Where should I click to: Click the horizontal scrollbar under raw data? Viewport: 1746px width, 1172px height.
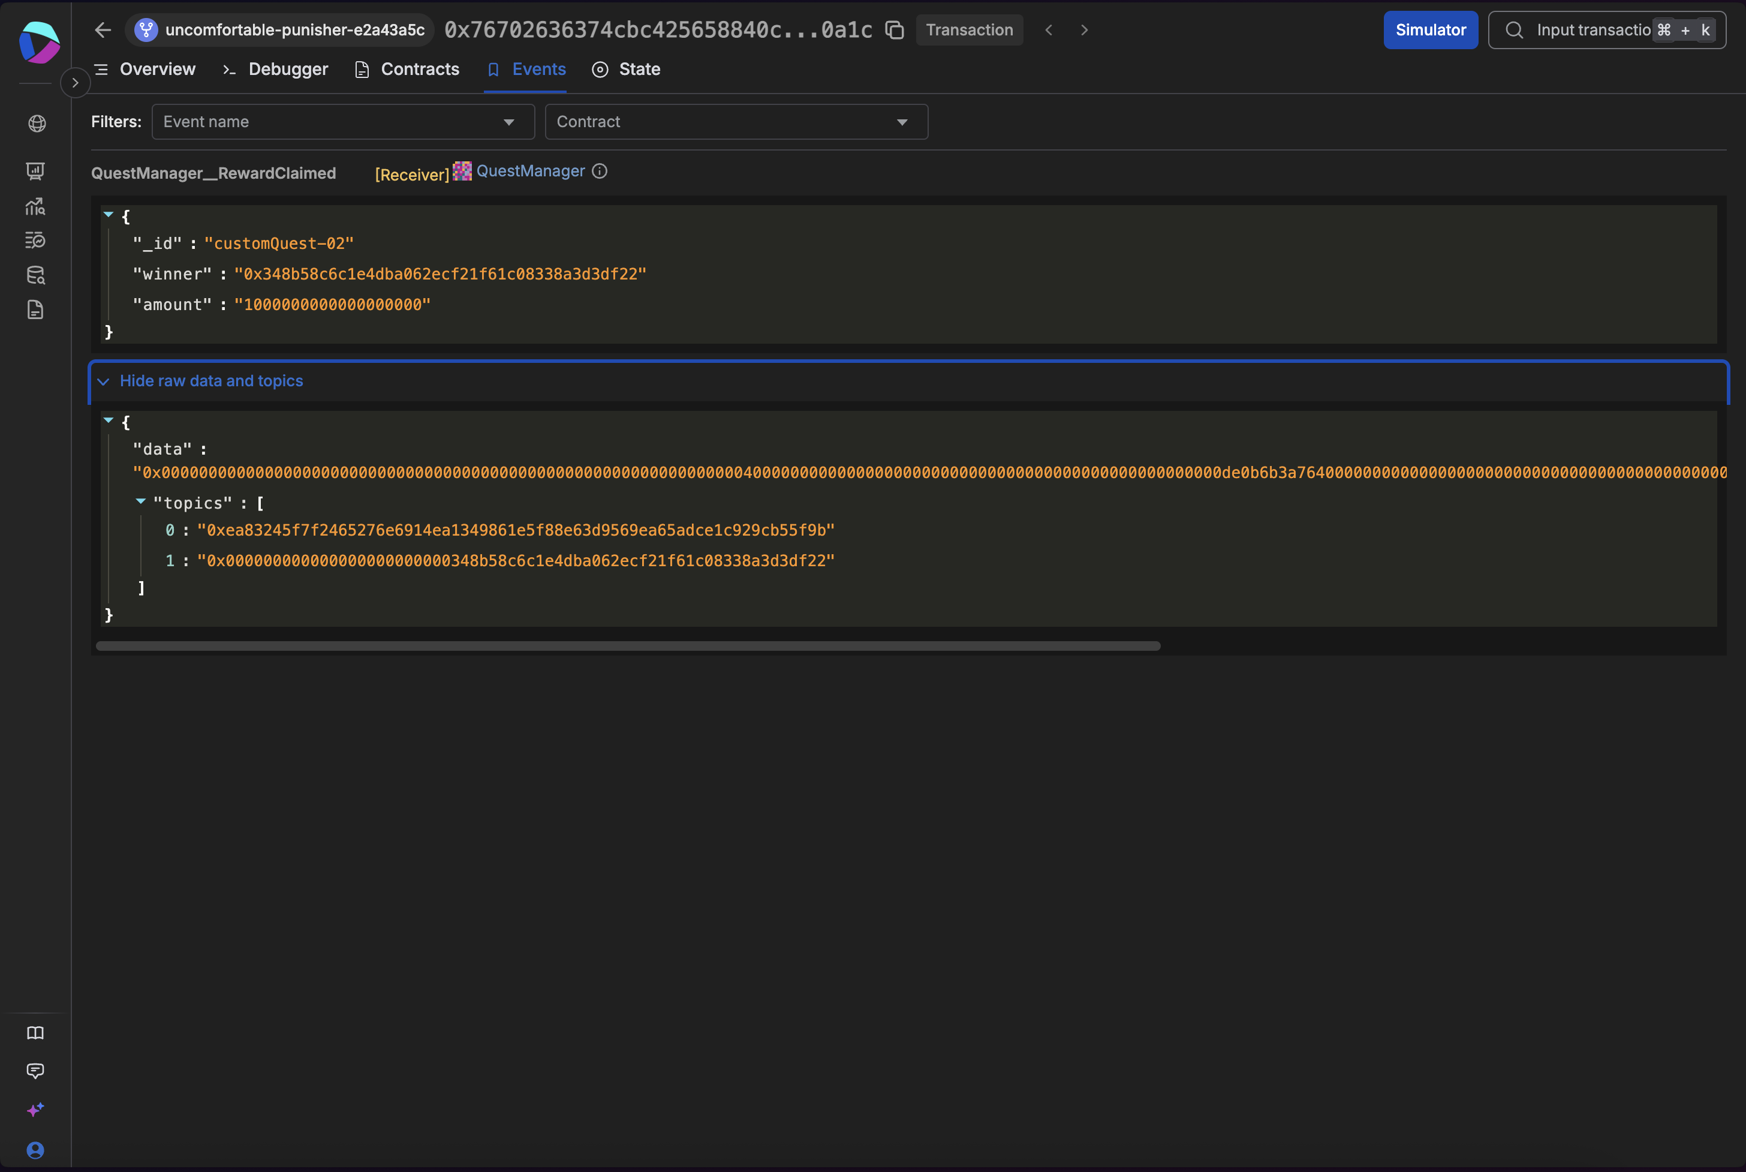point(628,646)
